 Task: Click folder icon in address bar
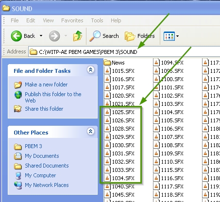33,52
